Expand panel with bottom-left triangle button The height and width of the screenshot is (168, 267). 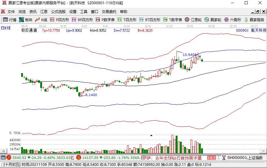(3, 151)
